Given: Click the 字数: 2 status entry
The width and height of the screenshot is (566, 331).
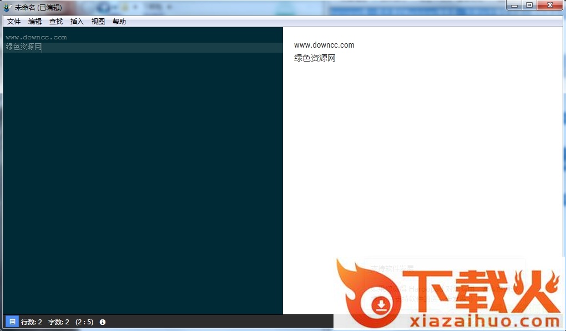Looking at the screenshot, I should (58, 322).
